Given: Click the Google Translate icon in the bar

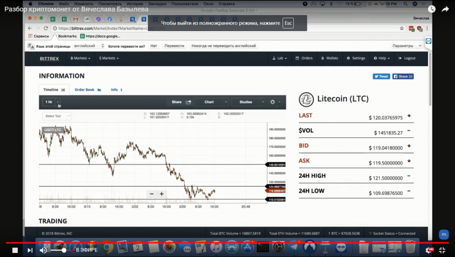Looking at the screenshot, I should [x=31, y=46].
